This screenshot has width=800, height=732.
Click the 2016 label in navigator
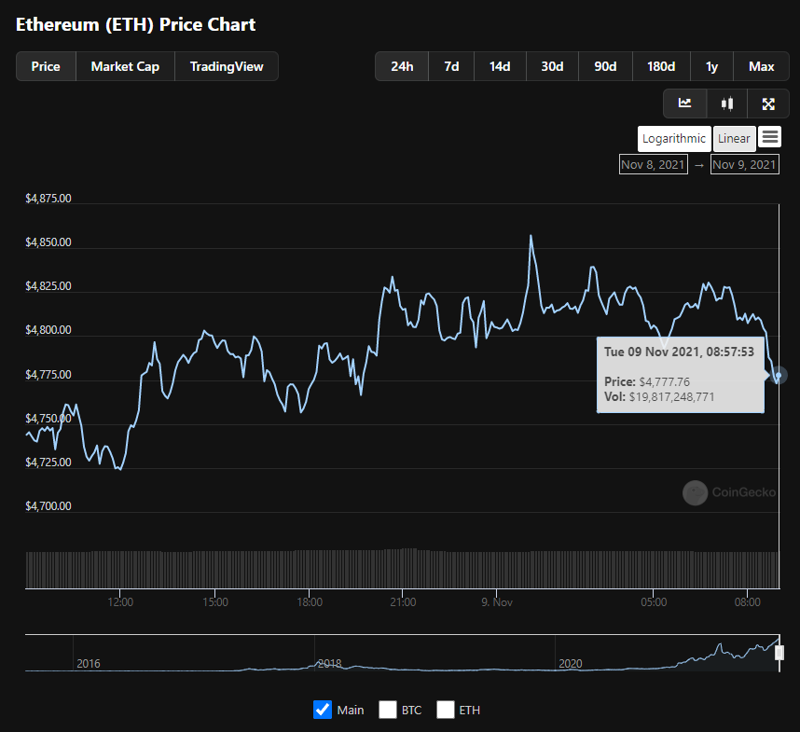89,664
